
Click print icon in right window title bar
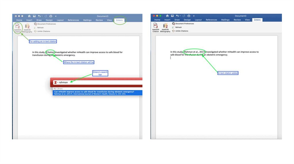[x=189, y=16]
